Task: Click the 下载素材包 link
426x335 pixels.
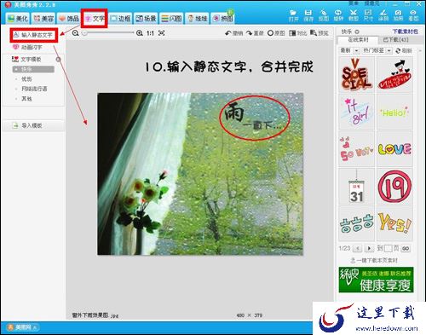Action: 406,32
